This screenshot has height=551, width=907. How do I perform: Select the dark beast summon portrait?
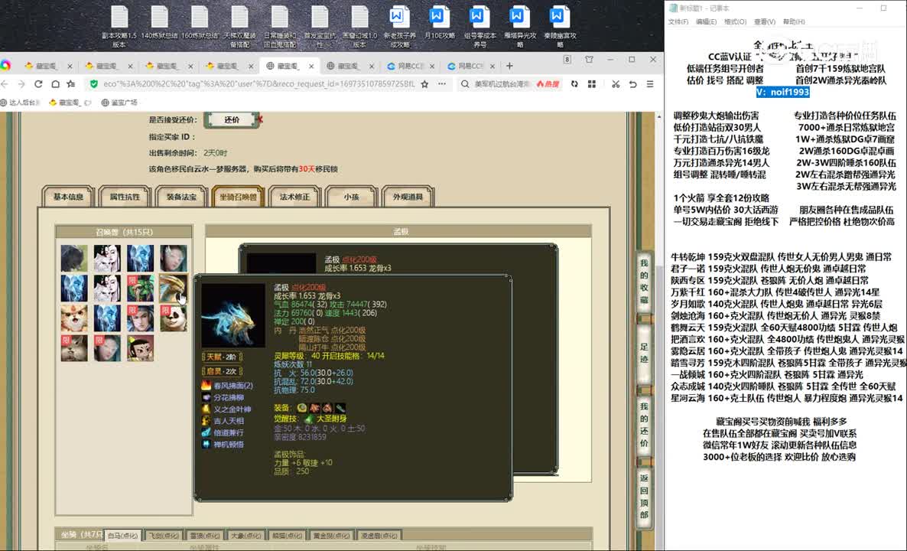[74, 258]
